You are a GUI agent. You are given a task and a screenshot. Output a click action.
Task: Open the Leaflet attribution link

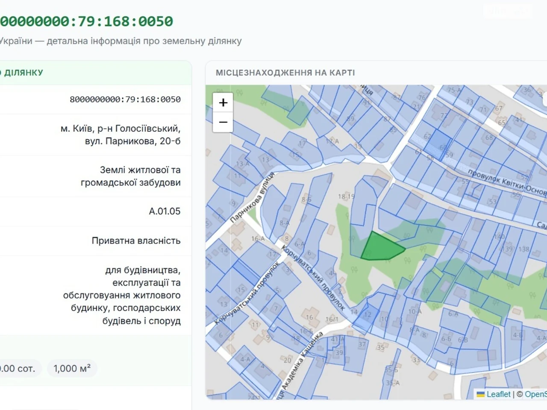(x=498, y=394)
